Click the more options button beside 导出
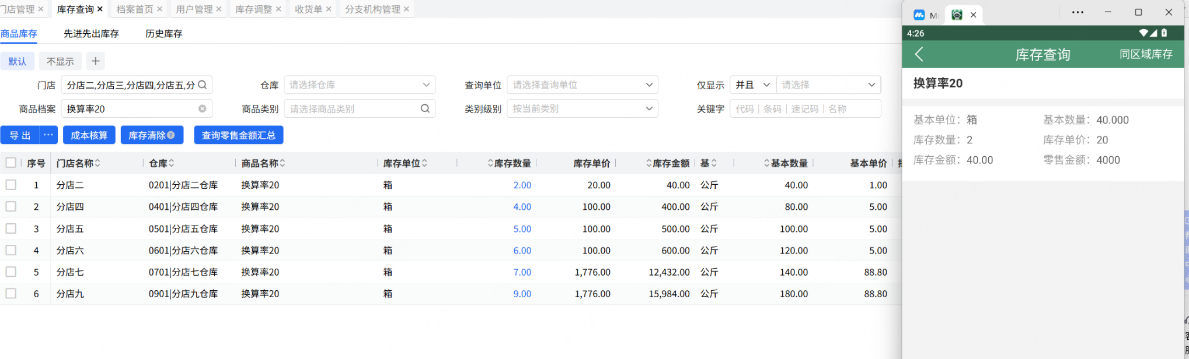1189x359 pixels. tap(48, 135)
